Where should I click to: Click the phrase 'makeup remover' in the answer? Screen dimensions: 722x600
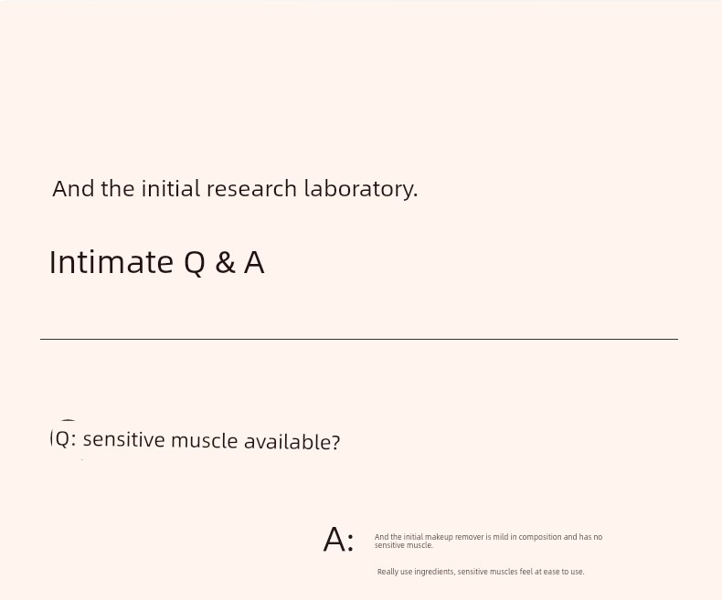tap(456, 538)
